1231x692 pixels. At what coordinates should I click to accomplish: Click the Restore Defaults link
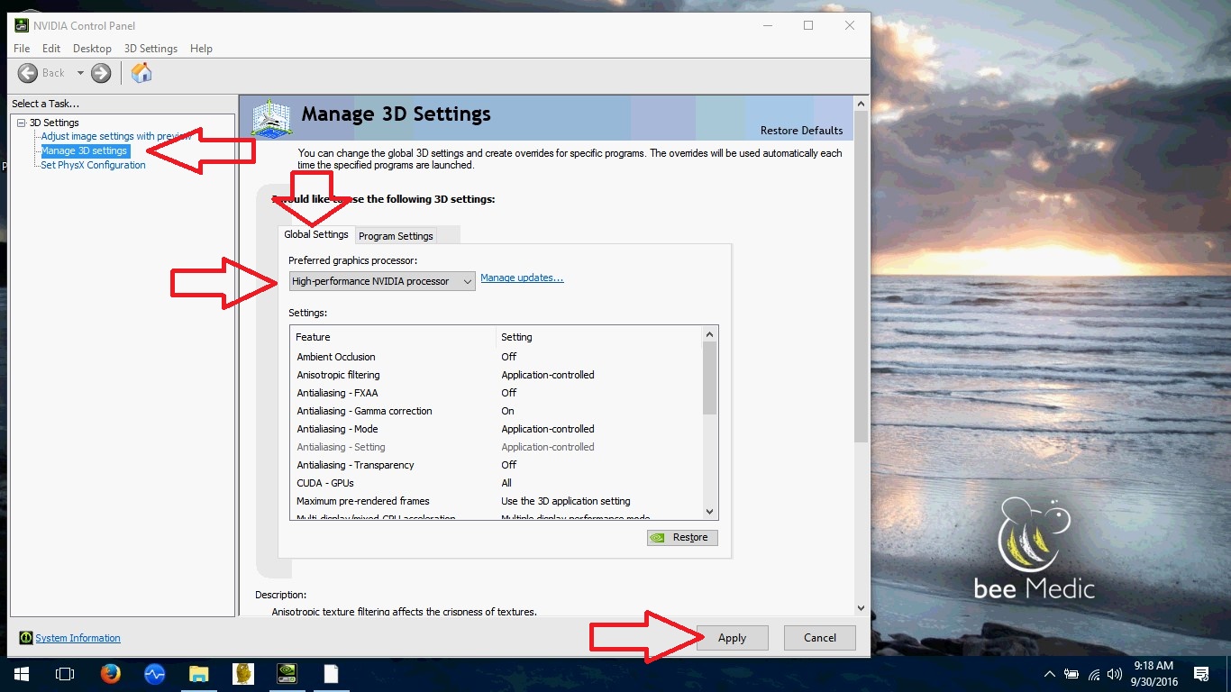click(x=801, y=131)
